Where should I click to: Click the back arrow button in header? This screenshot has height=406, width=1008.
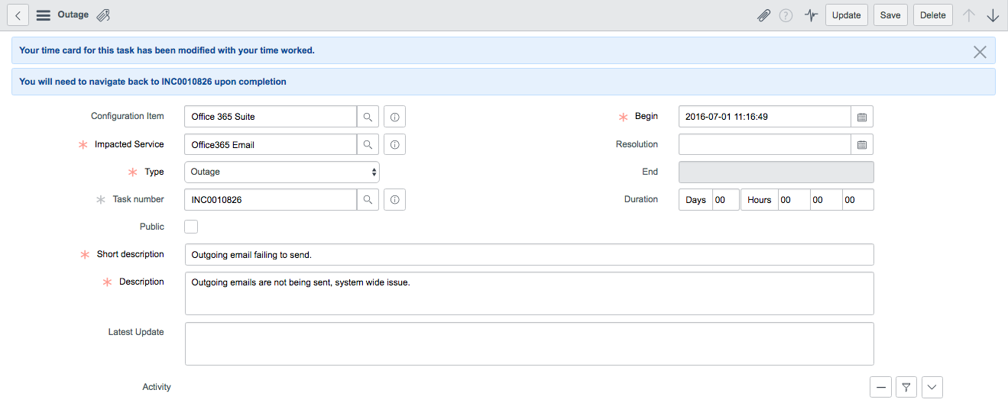[18, 15]
